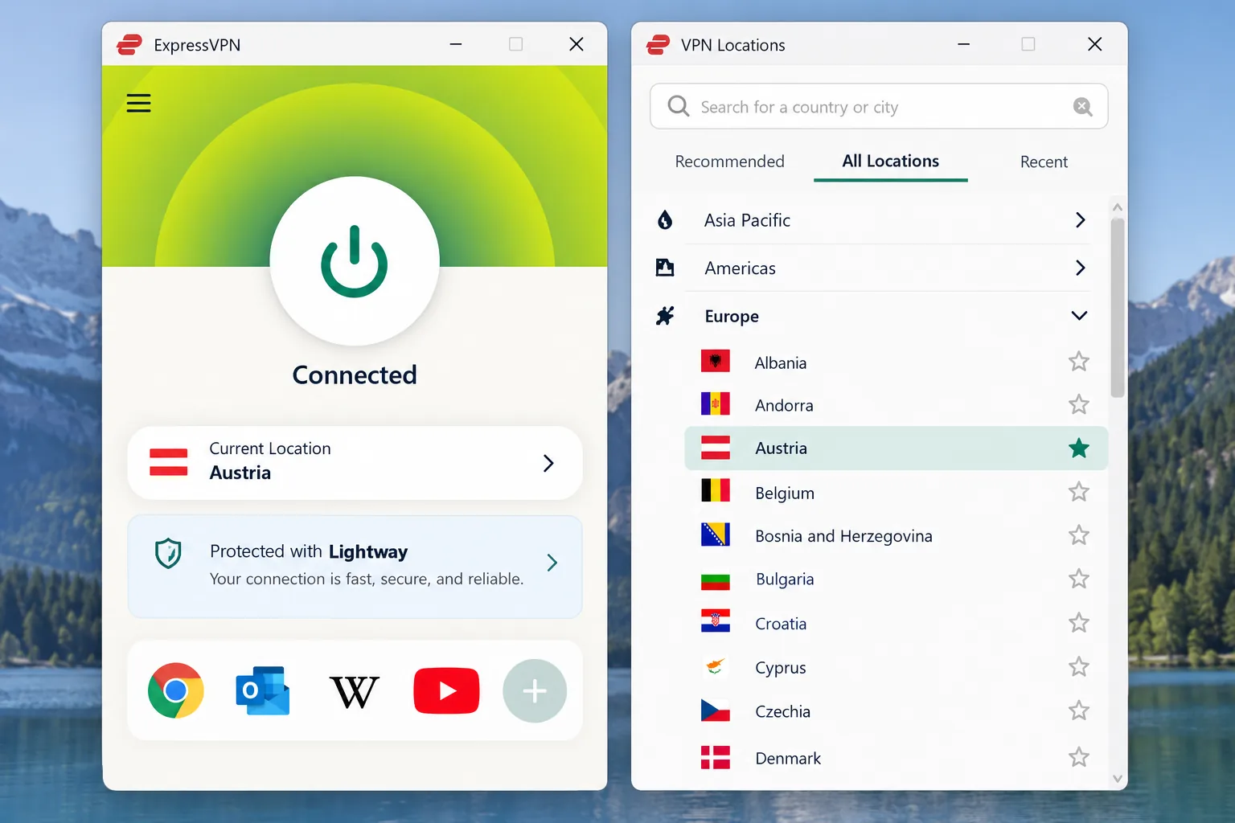Screen dimensions: 1235x823
Task: Click the scroll down arrow in locations
Action: 1117,779
